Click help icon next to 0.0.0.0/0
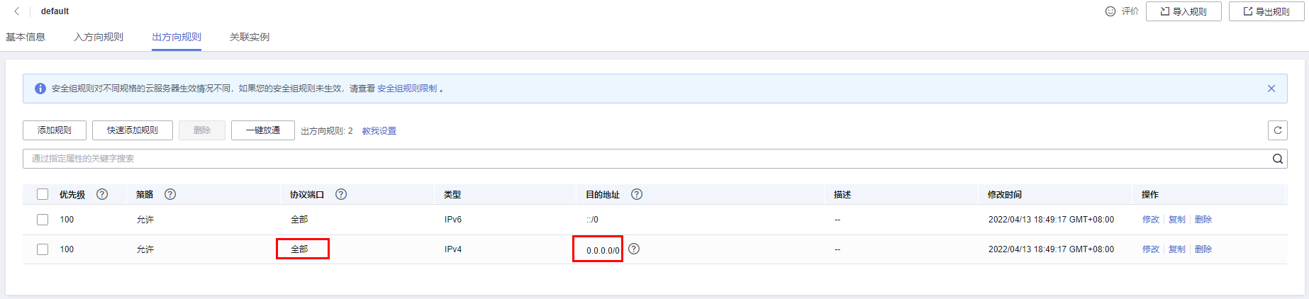The height and width of the screenshot is (299, 1309). 634,249
